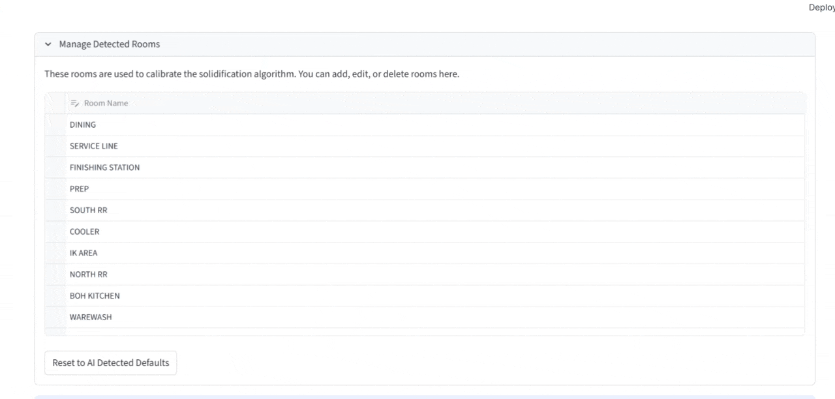The height and width of the screenshot is (399, 835).
Task: Select the BOH KITCHEN room cell
Action: point(95,296)
